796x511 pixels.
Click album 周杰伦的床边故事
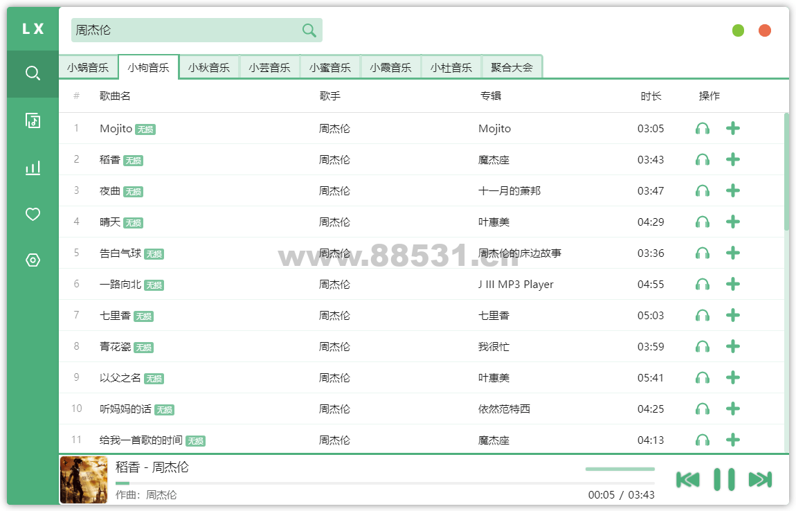coord(520,253)
